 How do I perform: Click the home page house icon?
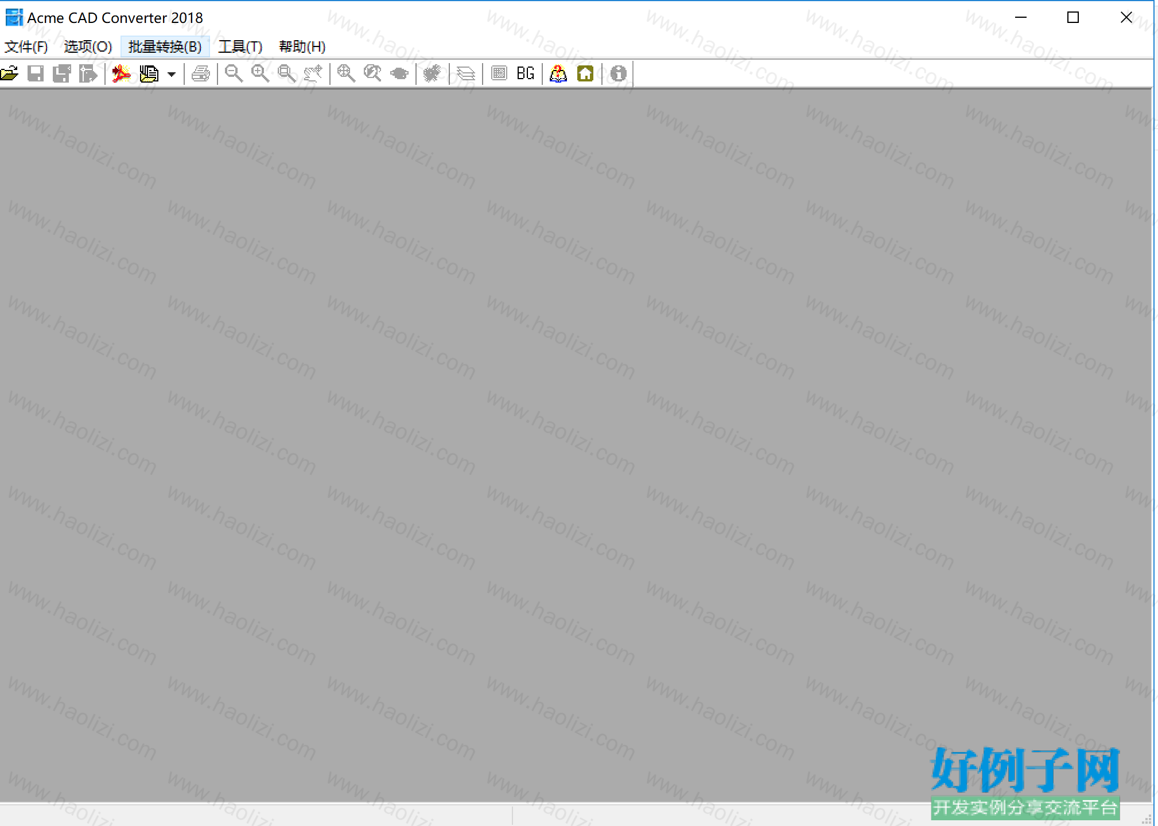tap(585, 73)
